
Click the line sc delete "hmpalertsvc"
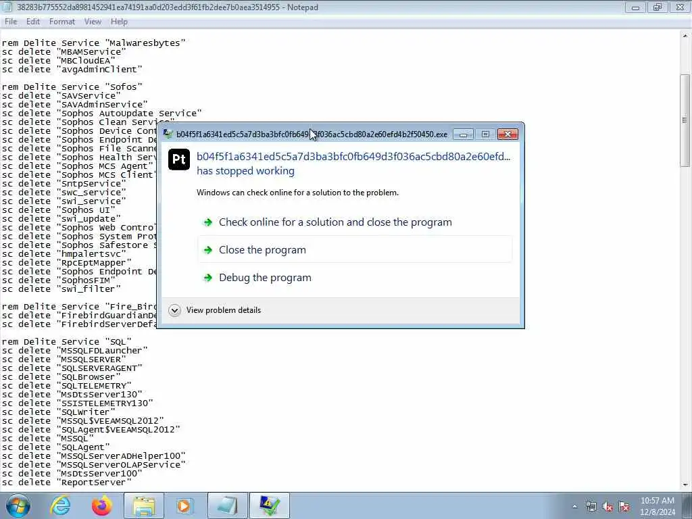(64, 254)
